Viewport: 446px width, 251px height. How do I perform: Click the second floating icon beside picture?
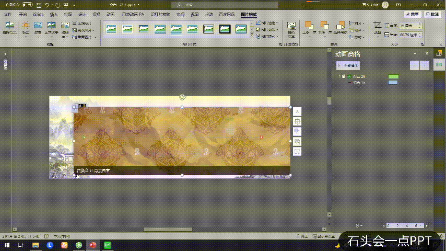pos(297,122)
